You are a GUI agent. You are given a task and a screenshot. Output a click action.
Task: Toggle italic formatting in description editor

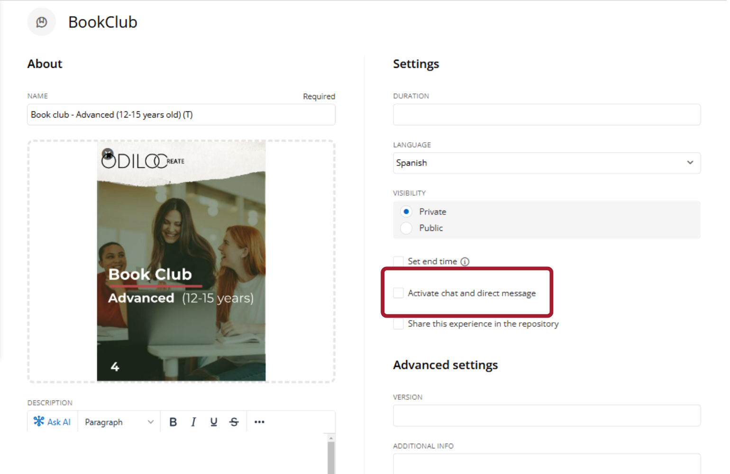pos(193,422)
